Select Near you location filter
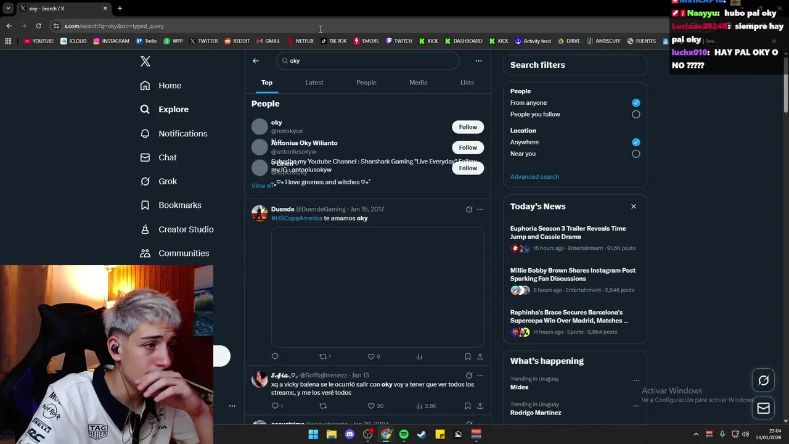This screenshot has height=444, width=789. pyautogui.click(x=636, y=154)
